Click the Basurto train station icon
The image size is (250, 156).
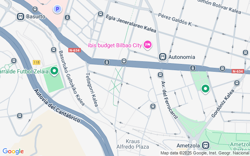[x=20, y=16]
